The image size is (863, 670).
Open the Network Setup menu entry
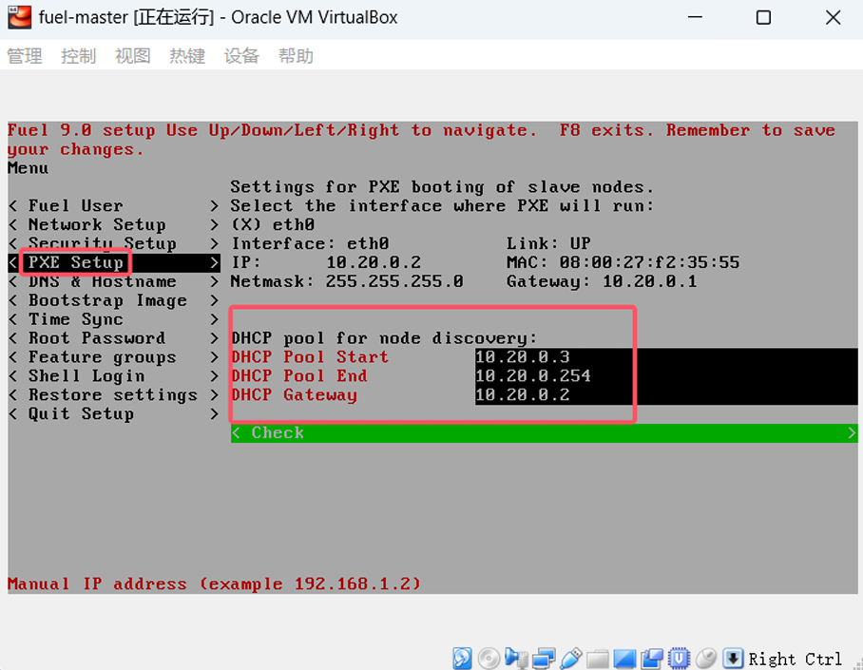click(x=114, y=224)
